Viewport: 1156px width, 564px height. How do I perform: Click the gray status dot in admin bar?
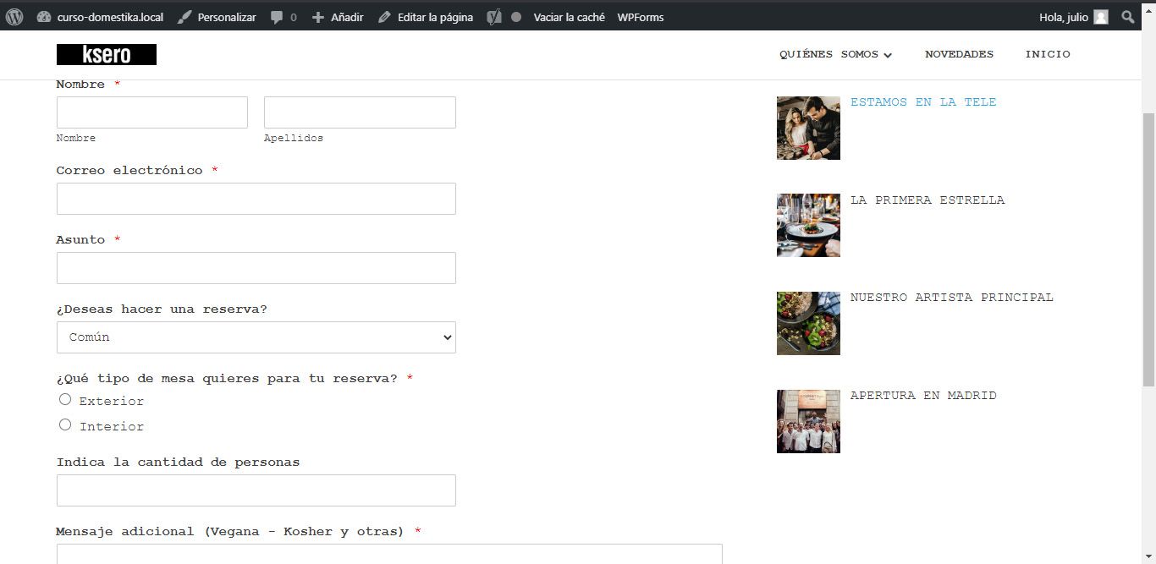[516, 17]
